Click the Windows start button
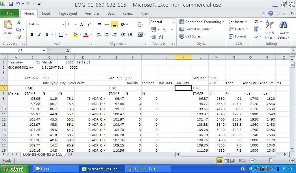 point(15,169)
